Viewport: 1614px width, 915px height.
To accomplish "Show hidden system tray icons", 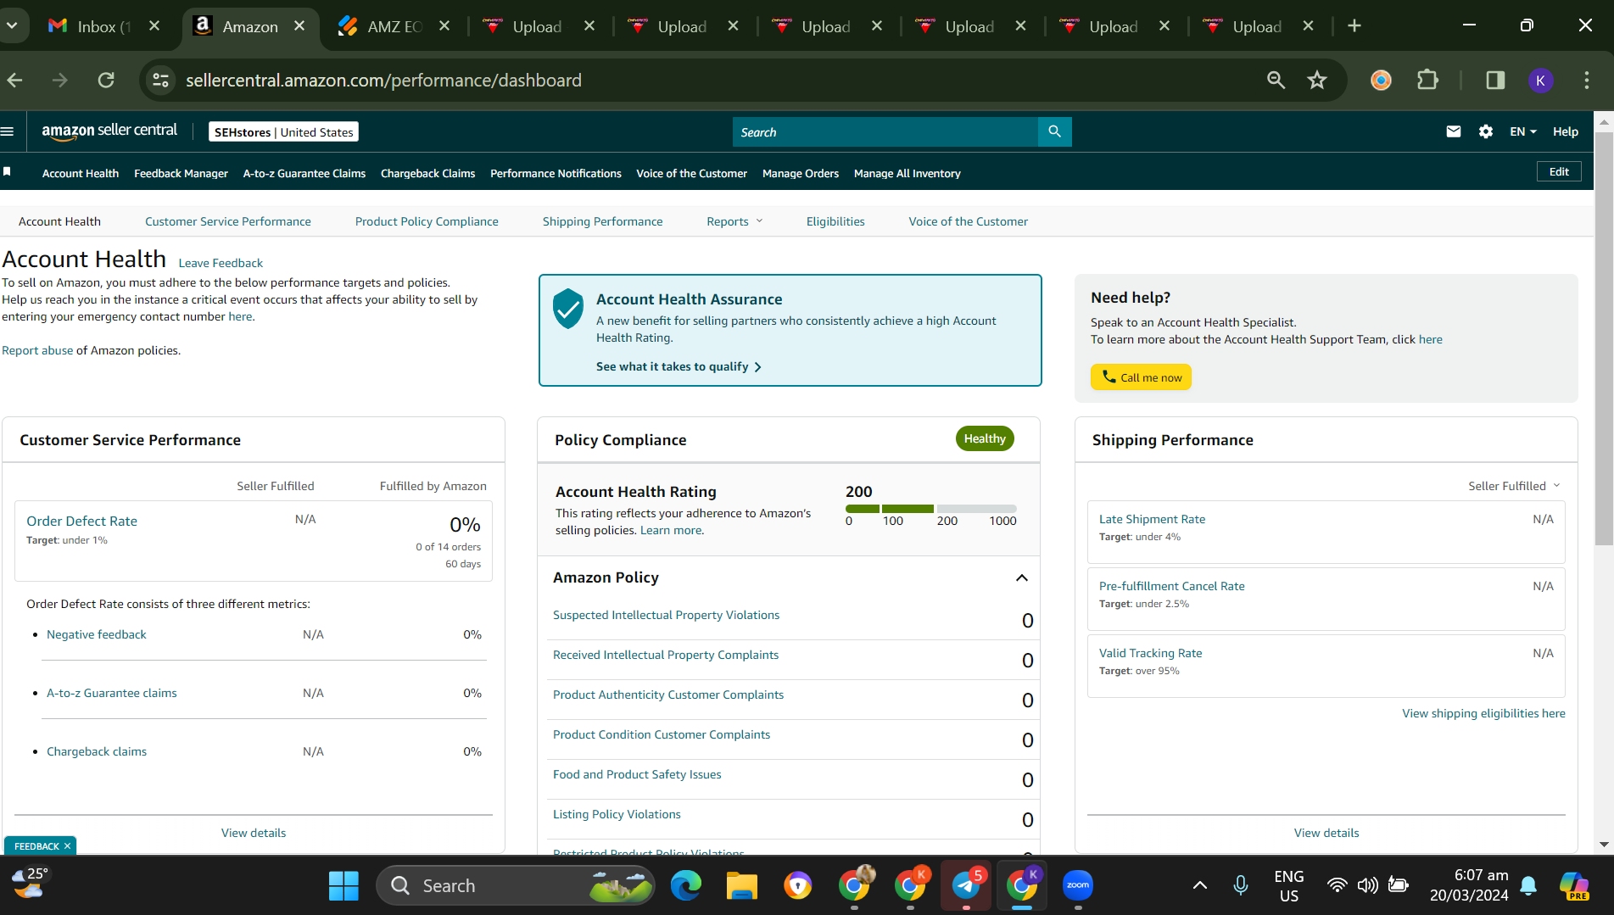I will pyautogui.click(x=1199, y=885).
